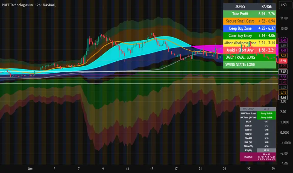Viewport: 293px width, 173px height.
Task: Click the SMA 200 value 5.16
Action: click(266, 138)
